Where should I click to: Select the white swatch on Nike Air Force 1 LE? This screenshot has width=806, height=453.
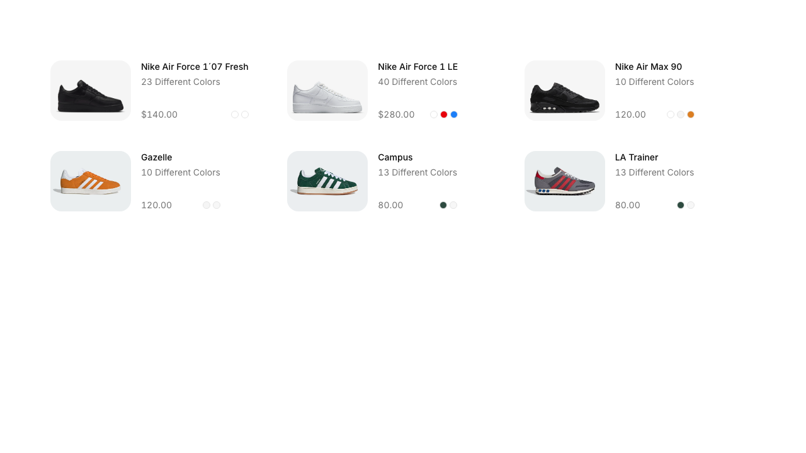tap(434, 115)
